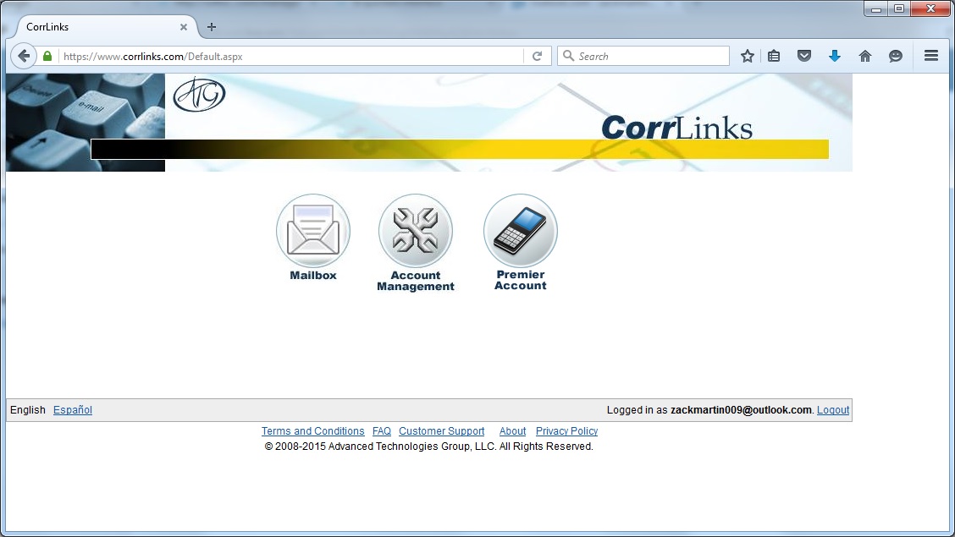The width and height of the screenshot is (955, 537).
Task: Click the Account Management text label
Action: [416, 281]
